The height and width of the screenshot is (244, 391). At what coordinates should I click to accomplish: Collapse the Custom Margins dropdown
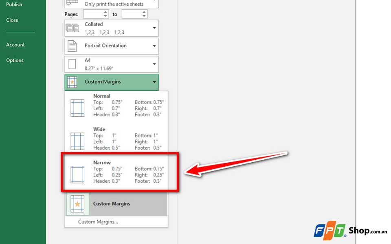(154, 82)
